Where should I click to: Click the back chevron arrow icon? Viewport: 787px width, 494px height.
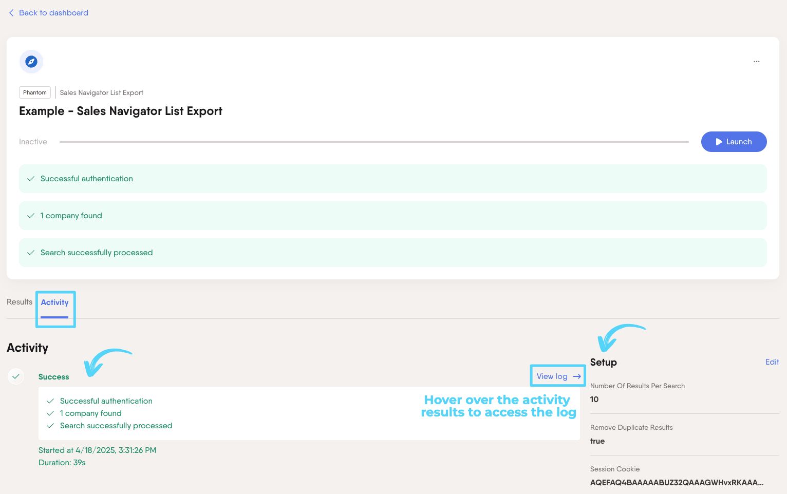[x=11, y=13]
